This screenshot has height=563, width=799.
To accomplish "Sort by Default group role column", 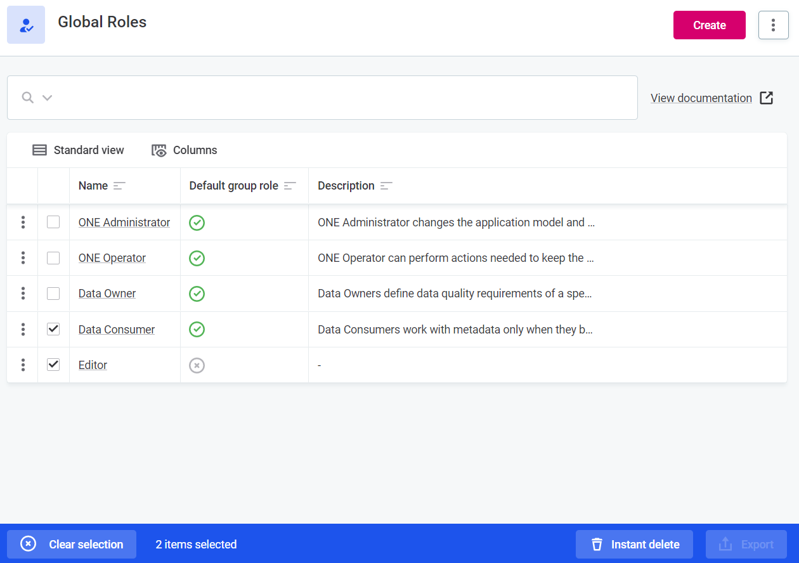I will (290, 186).
